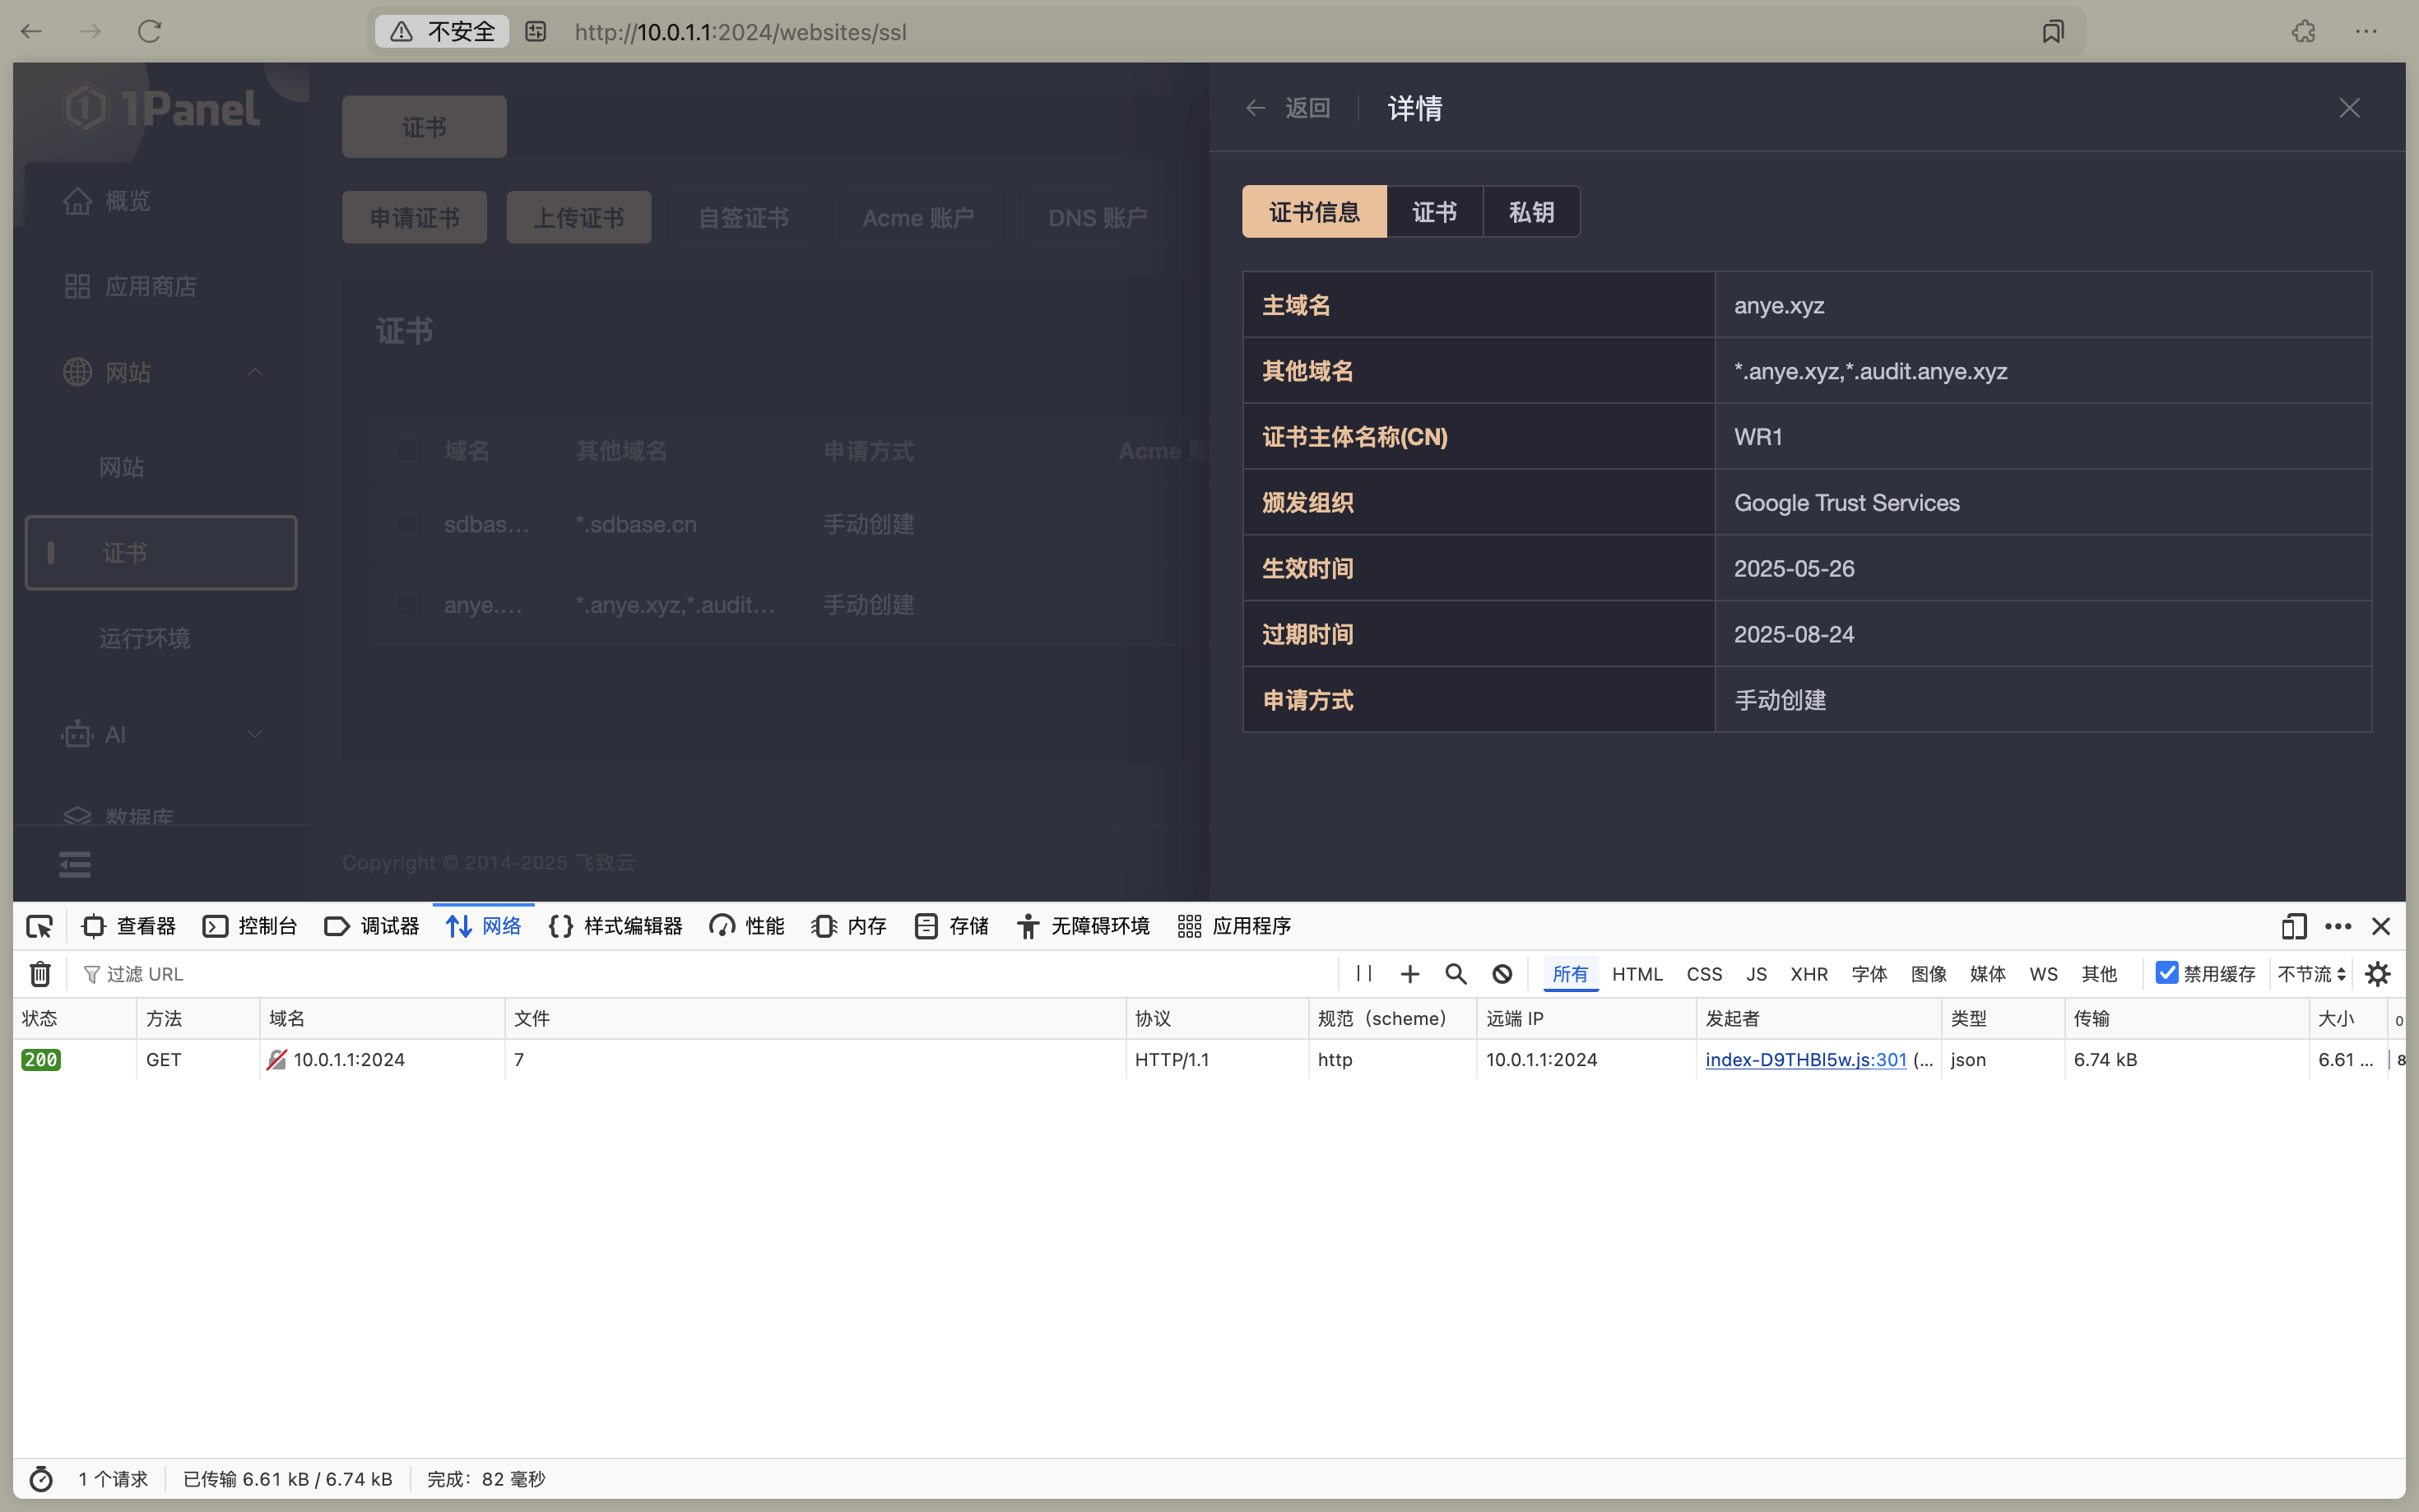
Task: Open the 存储 devtools tab
Action: click(951, 926)
